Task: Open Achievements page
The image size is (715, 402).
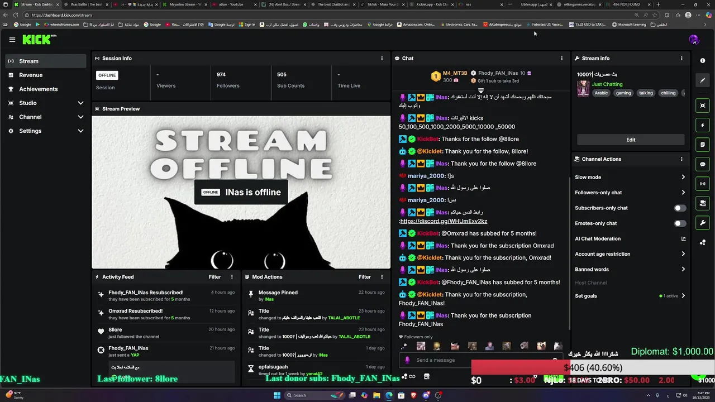Action: [x=46, y=89]
